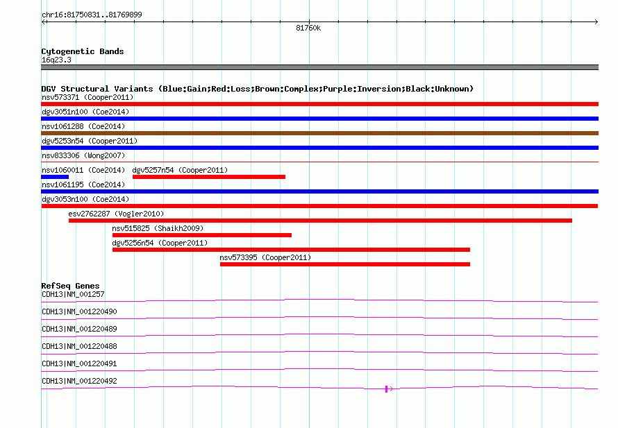Select the Cytogenetic Bands track title
Screen dimensions: 618x428
tap(83, 51)
